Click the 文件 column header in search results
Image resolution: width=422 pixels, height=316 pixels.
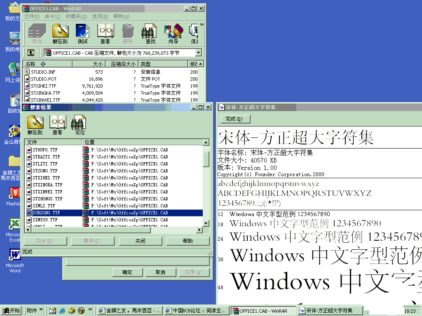pos(53,142)
